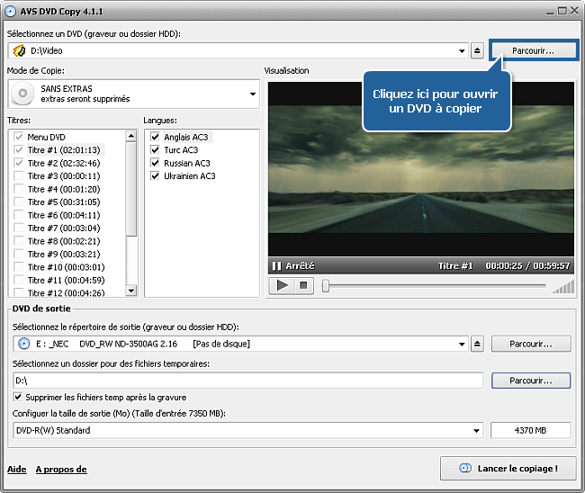Expand the source DVD path dropdown

pos(463,51)
